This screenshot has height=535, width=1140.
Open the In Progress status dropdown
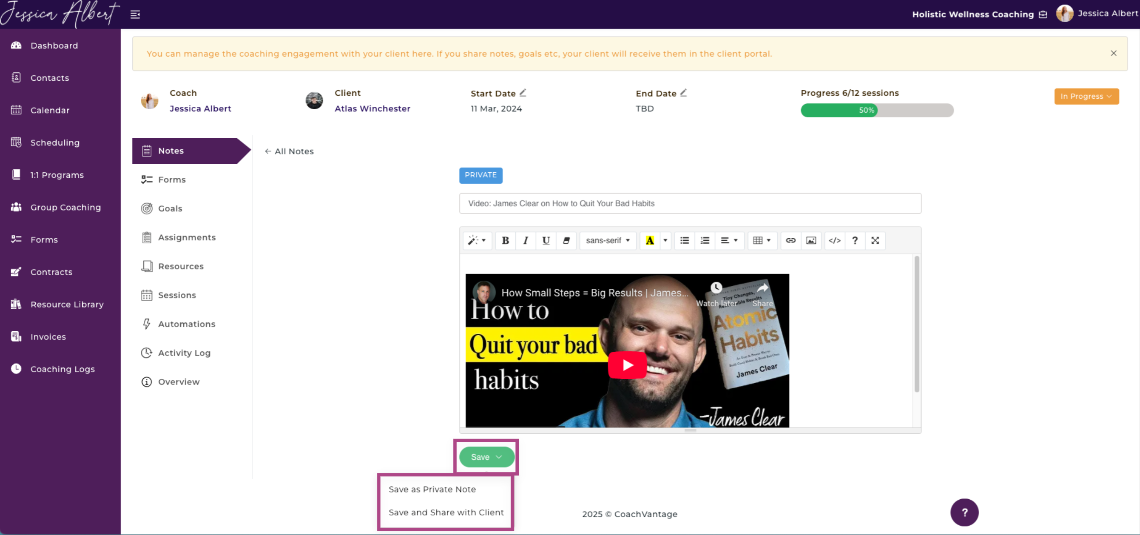[1086, 96]
